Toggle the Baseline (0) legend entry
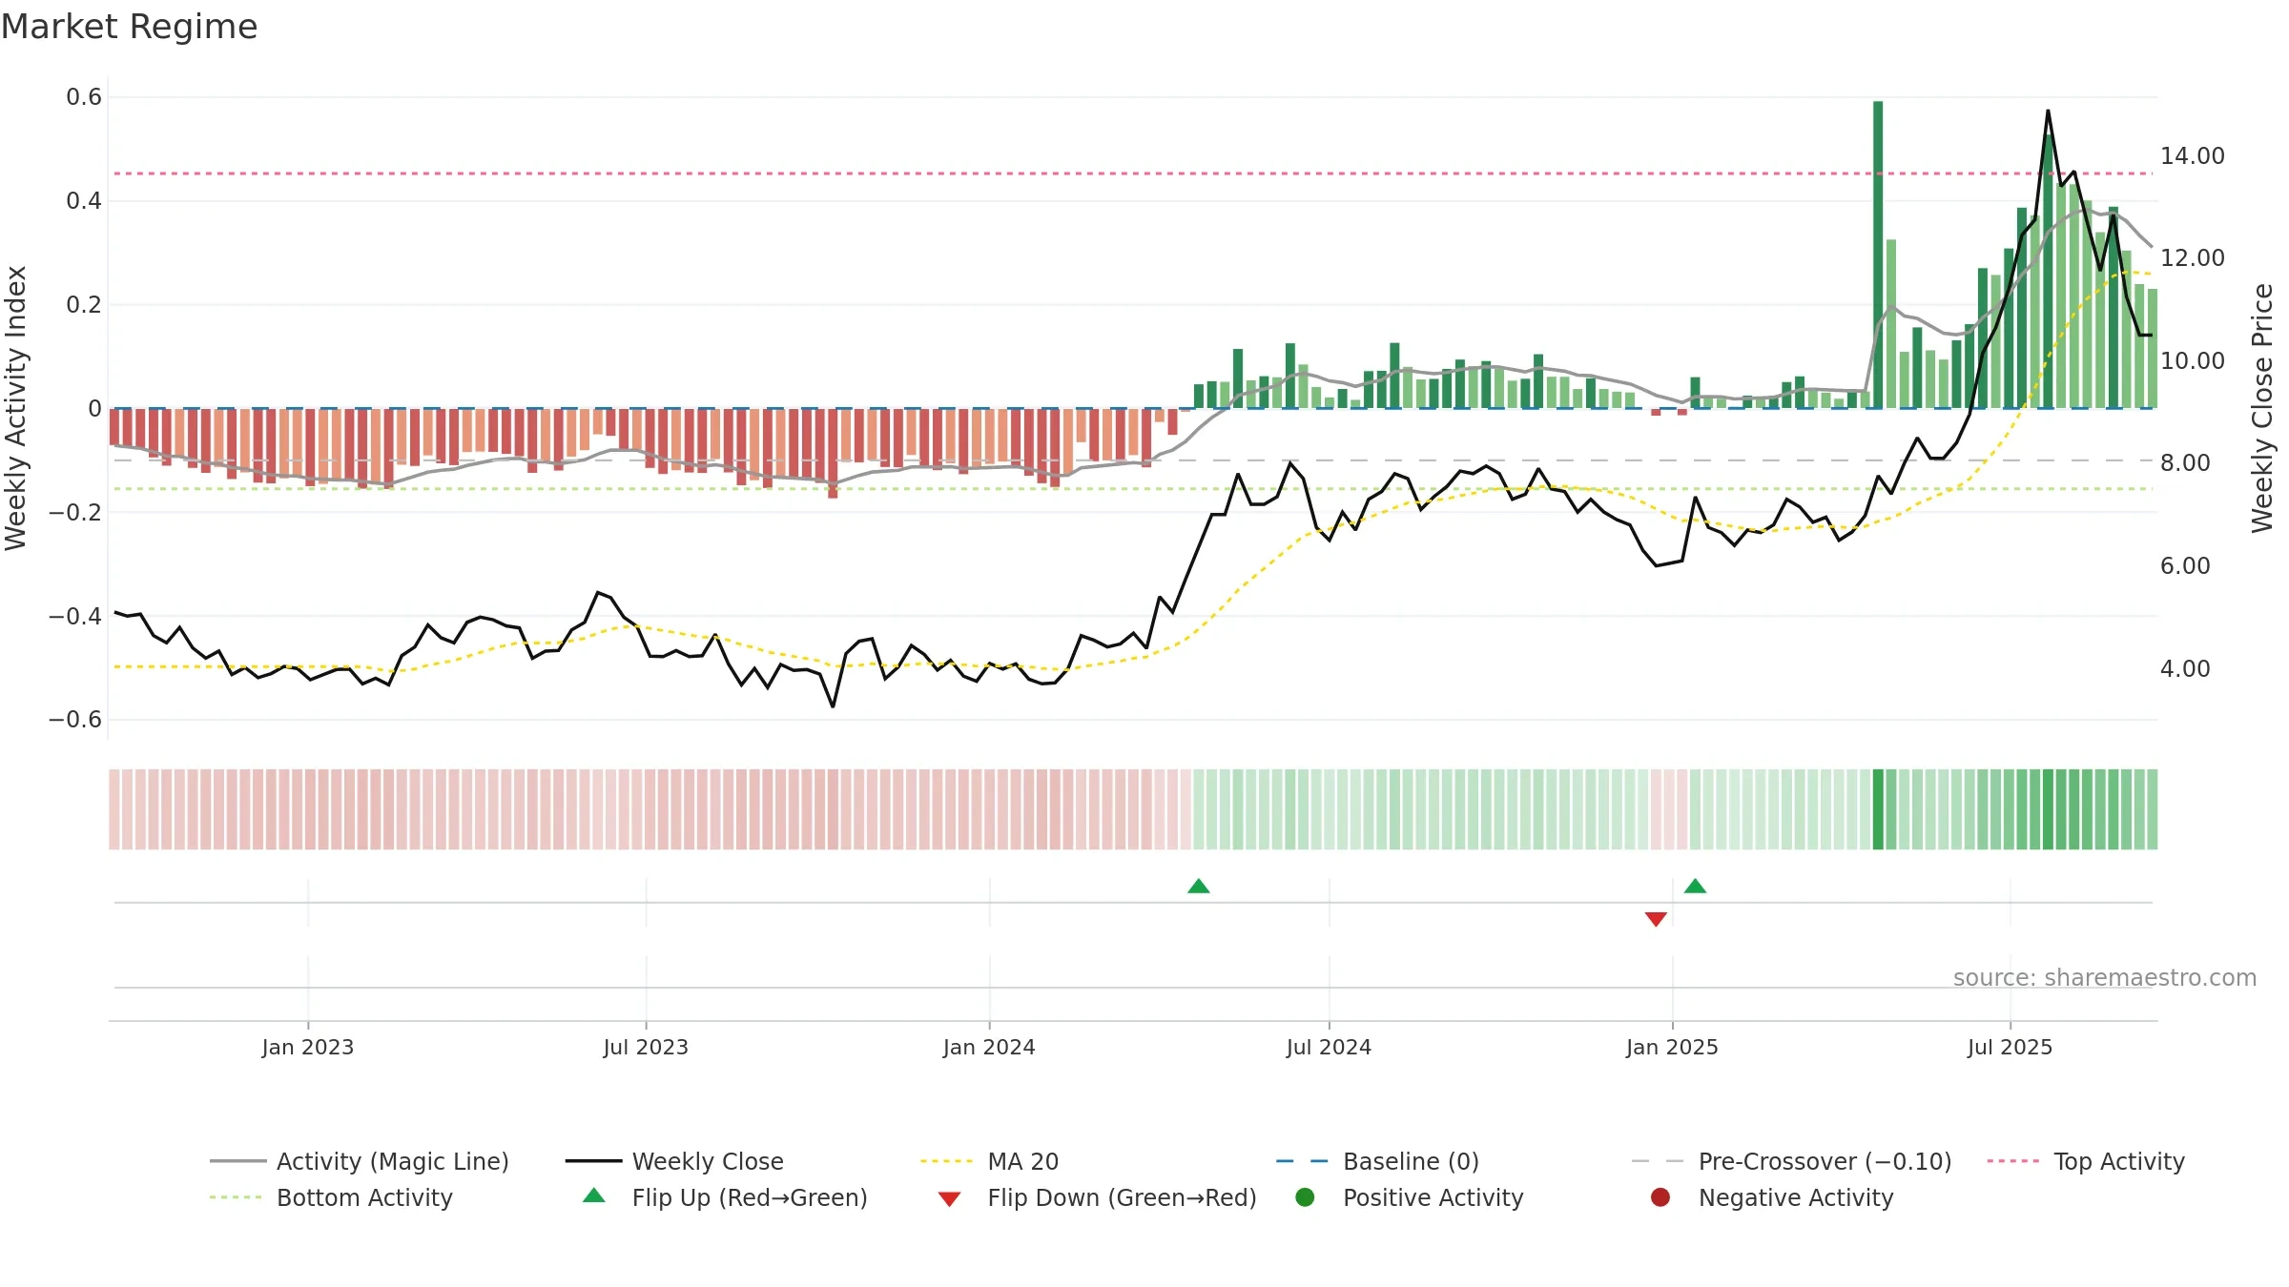Screen dimensions: 2289x1287 tap(1377, 1161)
